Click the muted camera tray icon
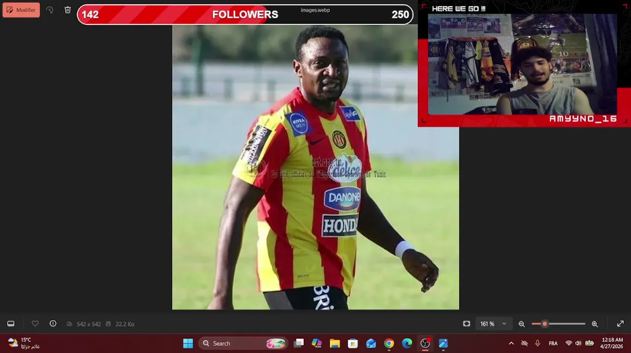Screen dimensions: 631x353 [x=524, y=343]
